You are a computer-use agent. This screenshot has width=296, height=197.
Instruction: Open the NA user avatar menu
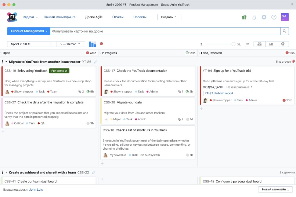click(285, 17)
